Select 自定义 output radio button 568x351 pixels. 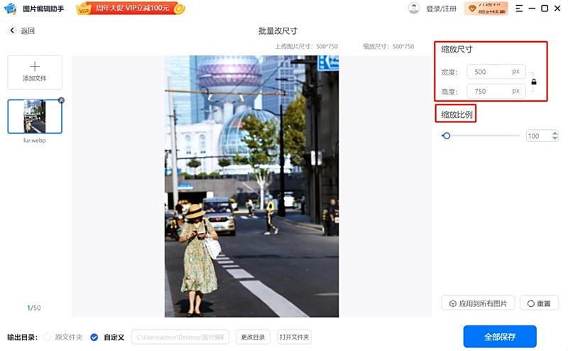(94, 337)
